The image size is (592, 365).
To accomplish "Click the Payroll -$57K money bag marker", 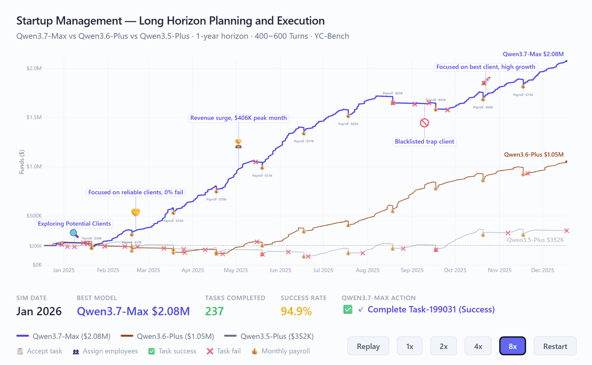I will pyautogui.click(x=303, y=133).
